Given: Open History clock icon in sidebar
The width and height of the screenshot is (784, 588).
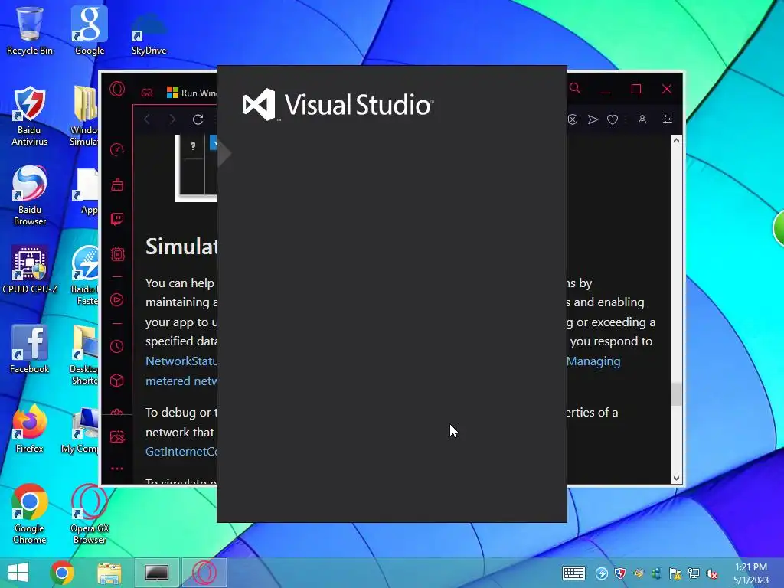Looking at the screenshot, I should click(x=117, y=347).
